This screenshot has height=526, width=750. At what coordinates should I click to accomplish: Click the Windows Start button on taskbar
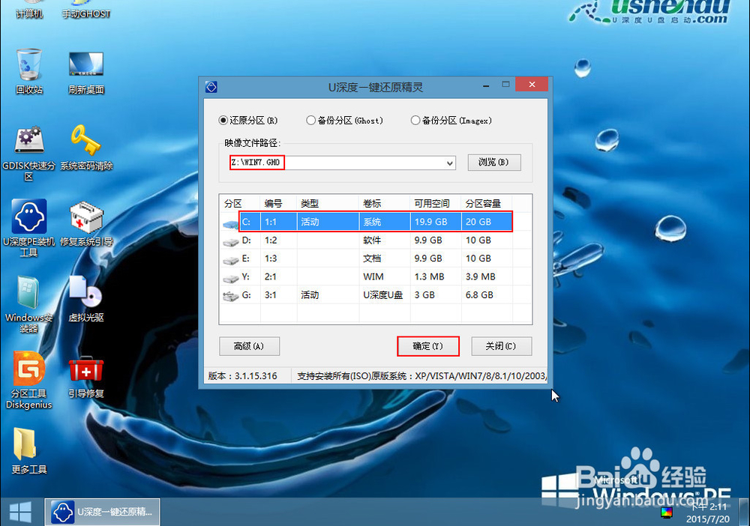(x=19, y=512)
